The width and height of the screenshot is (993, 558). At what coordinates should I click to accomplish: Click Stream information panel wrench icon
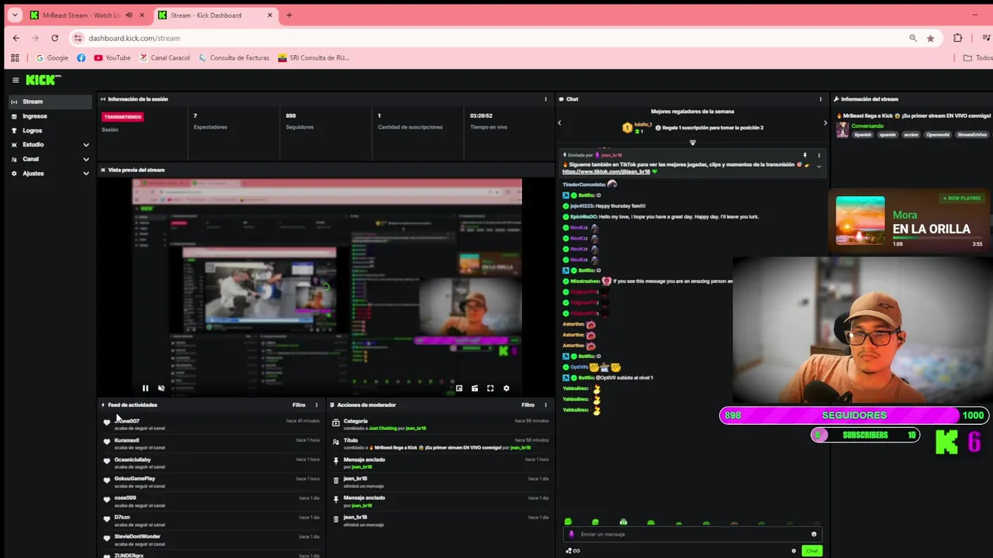point(836,99)
